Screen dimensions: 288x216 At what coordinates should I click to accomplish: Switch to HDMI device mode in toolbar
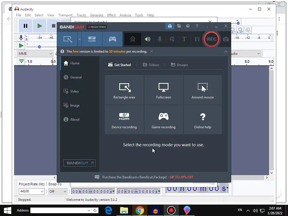(x=92, y=39)
